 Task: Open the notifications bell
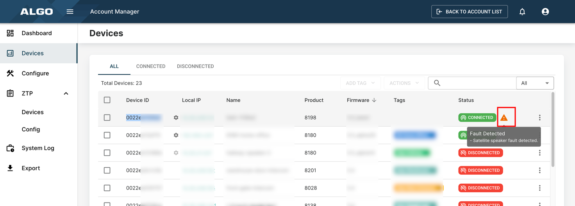(522, 12)
